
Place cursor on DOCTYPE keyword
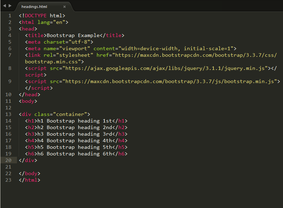[36, 16]
